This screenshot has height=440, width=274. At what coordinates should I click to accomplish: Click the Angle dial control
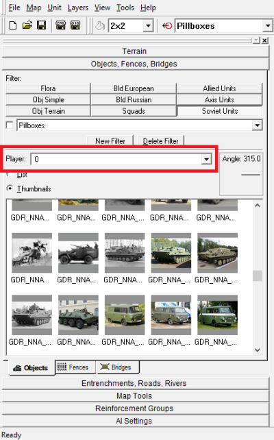tap(242, 174)
